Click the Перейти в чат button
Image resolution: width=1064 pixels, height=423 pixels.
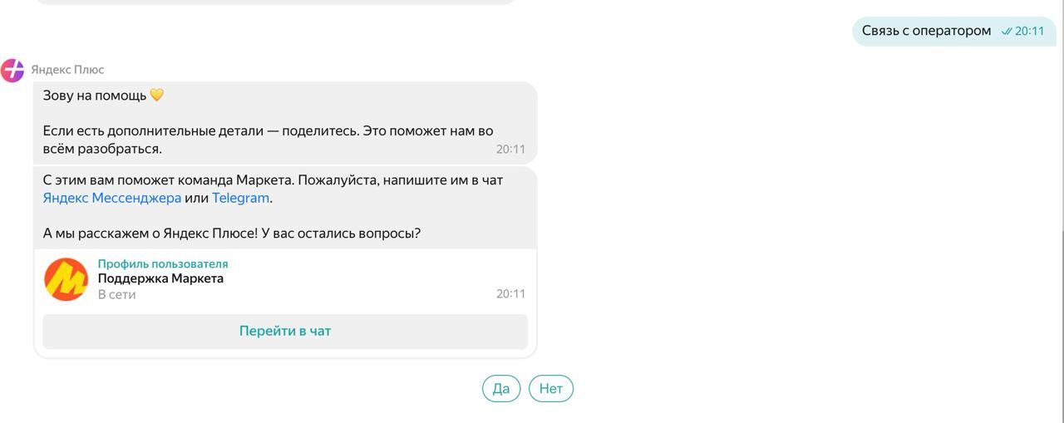tap(285, 331)
